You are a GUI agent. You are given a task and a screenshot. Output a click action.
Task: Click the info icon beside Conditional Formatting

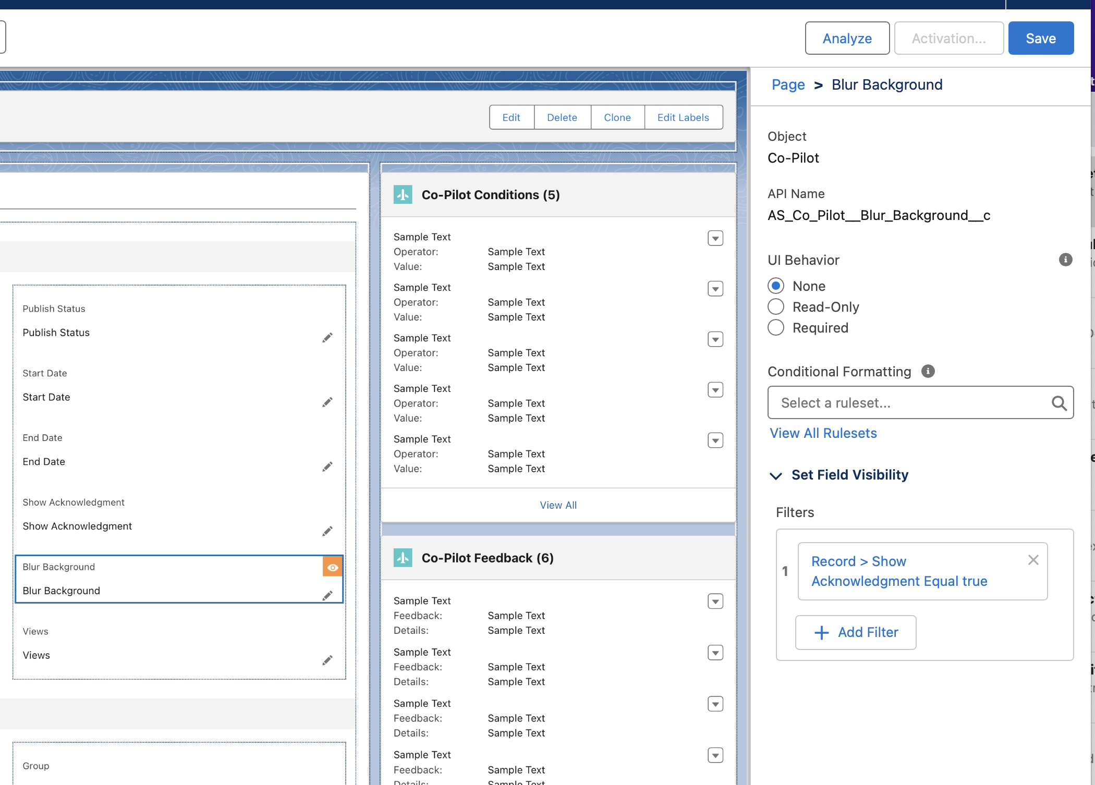point(928,371)
